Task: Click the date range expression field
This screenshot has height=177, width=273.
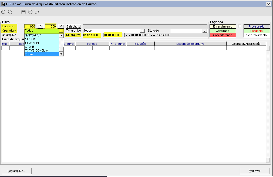Action: 166,35
